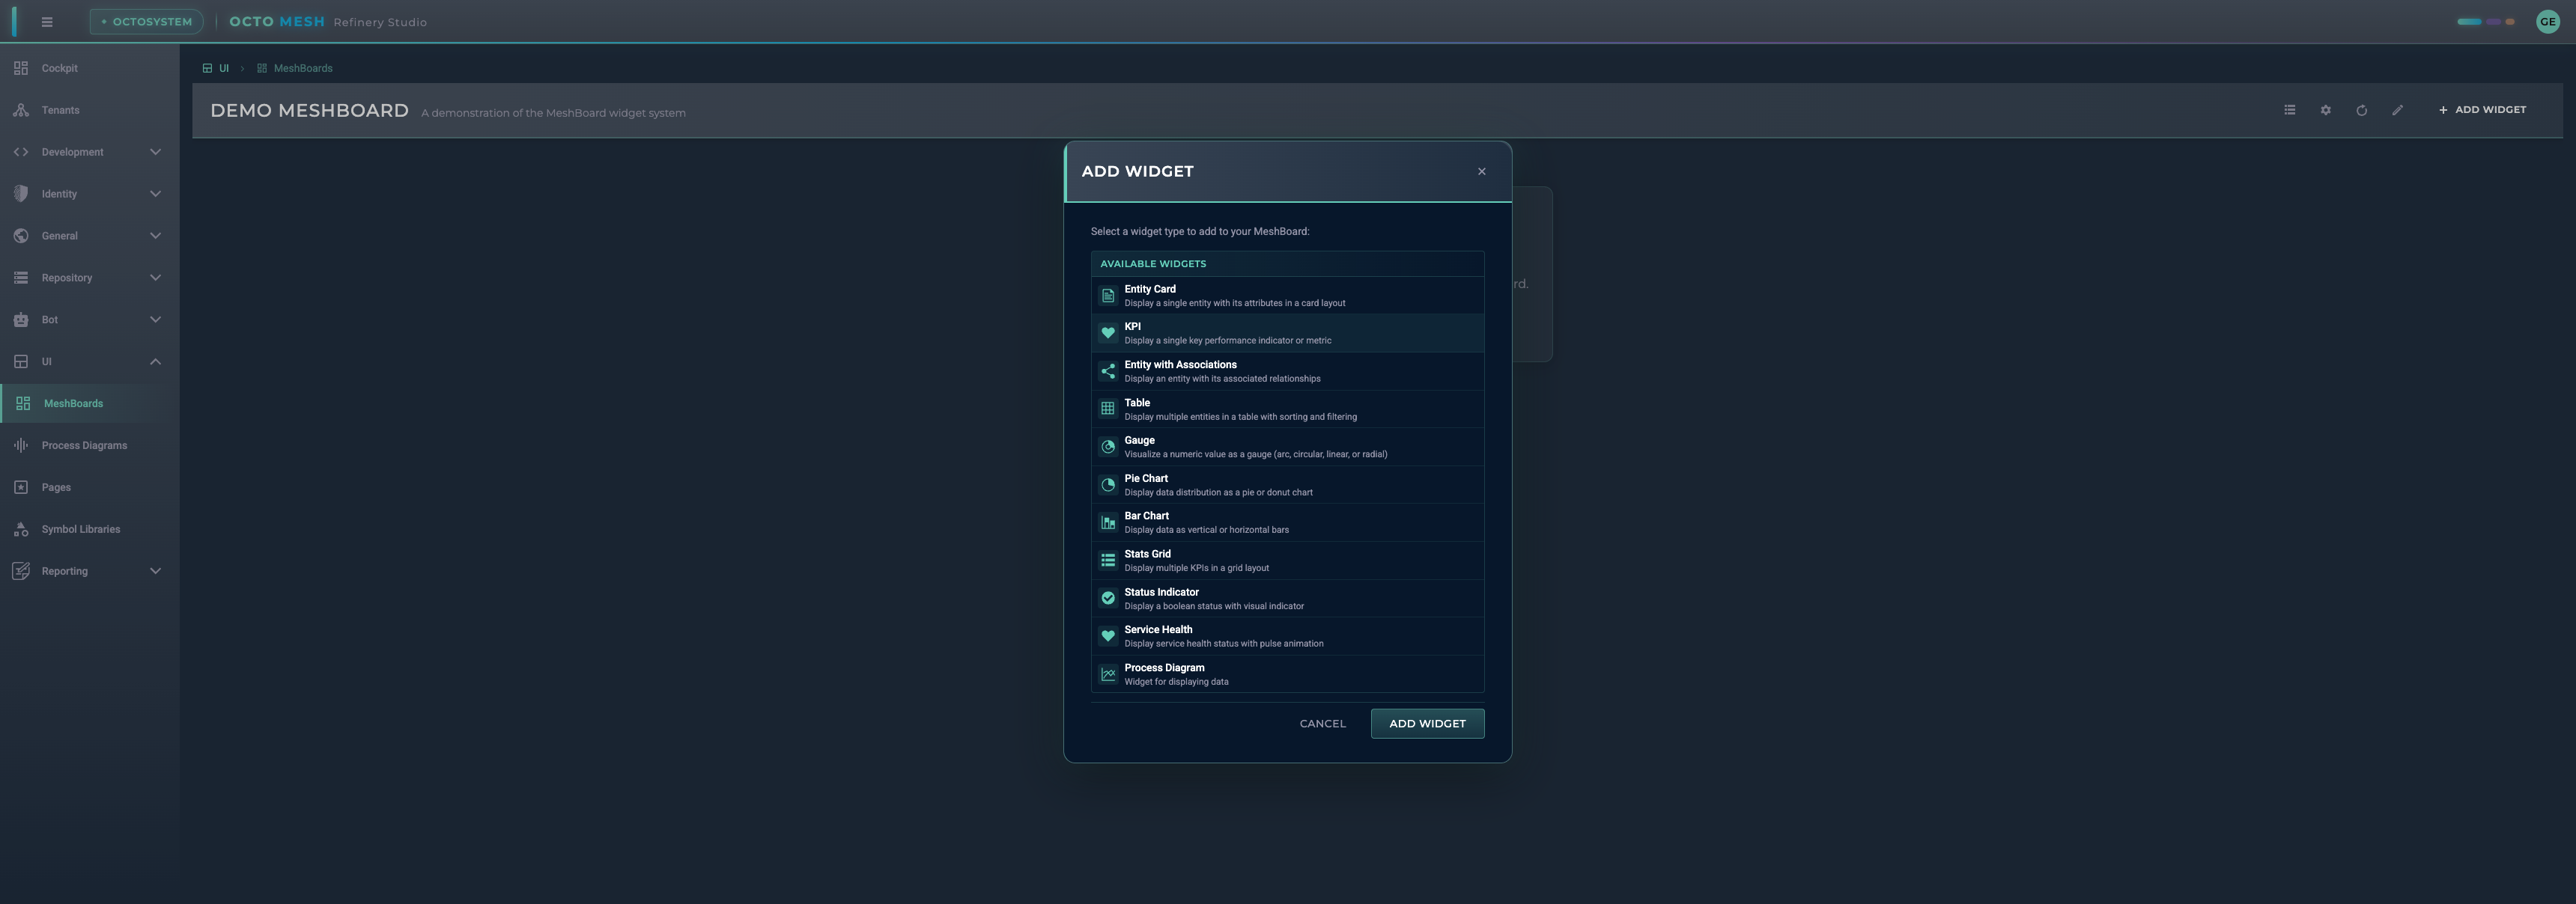Select the Stats Grid widget option
Viewport: 2576px width, 904px height.
tap(1286, 559)
